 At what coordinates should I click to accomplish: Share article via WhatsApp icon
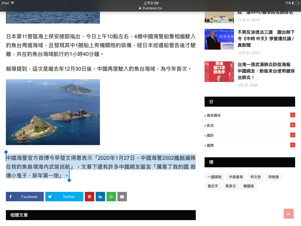click(x=111, y=196)
